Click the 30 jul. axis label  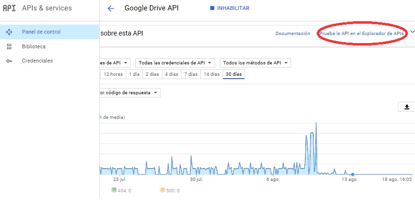coord(197,179)
